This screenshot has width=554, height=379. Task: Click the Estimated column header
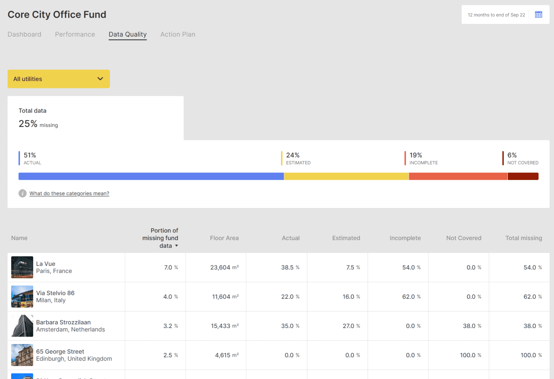[346, 238]
